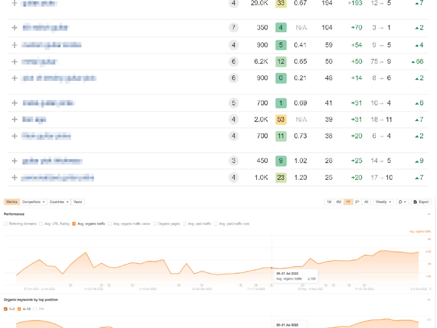
Task: Open the row with 1.0K volume via its plus icon
Action: click(x=15, y=178)
